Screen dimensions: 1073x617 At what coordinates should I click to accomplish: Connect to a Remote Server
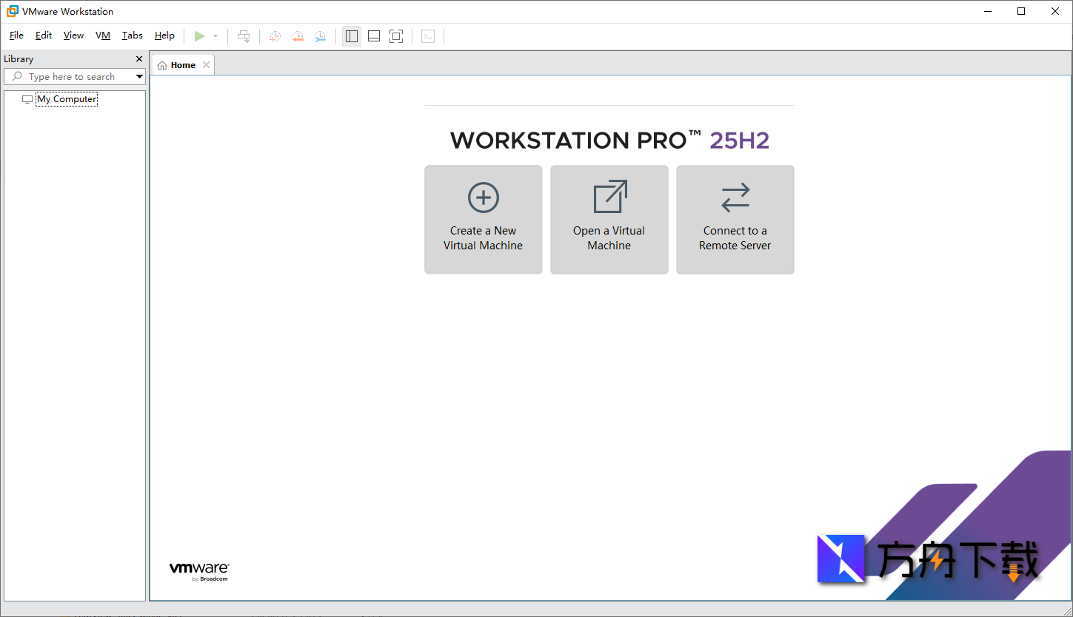tap(735, 219)
